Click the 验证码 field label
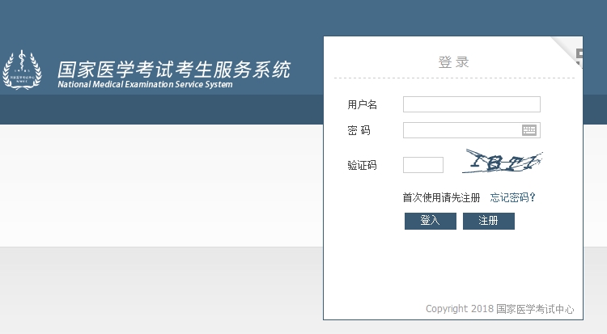Screen dimensions: 607x334 (x=362, y=165)
